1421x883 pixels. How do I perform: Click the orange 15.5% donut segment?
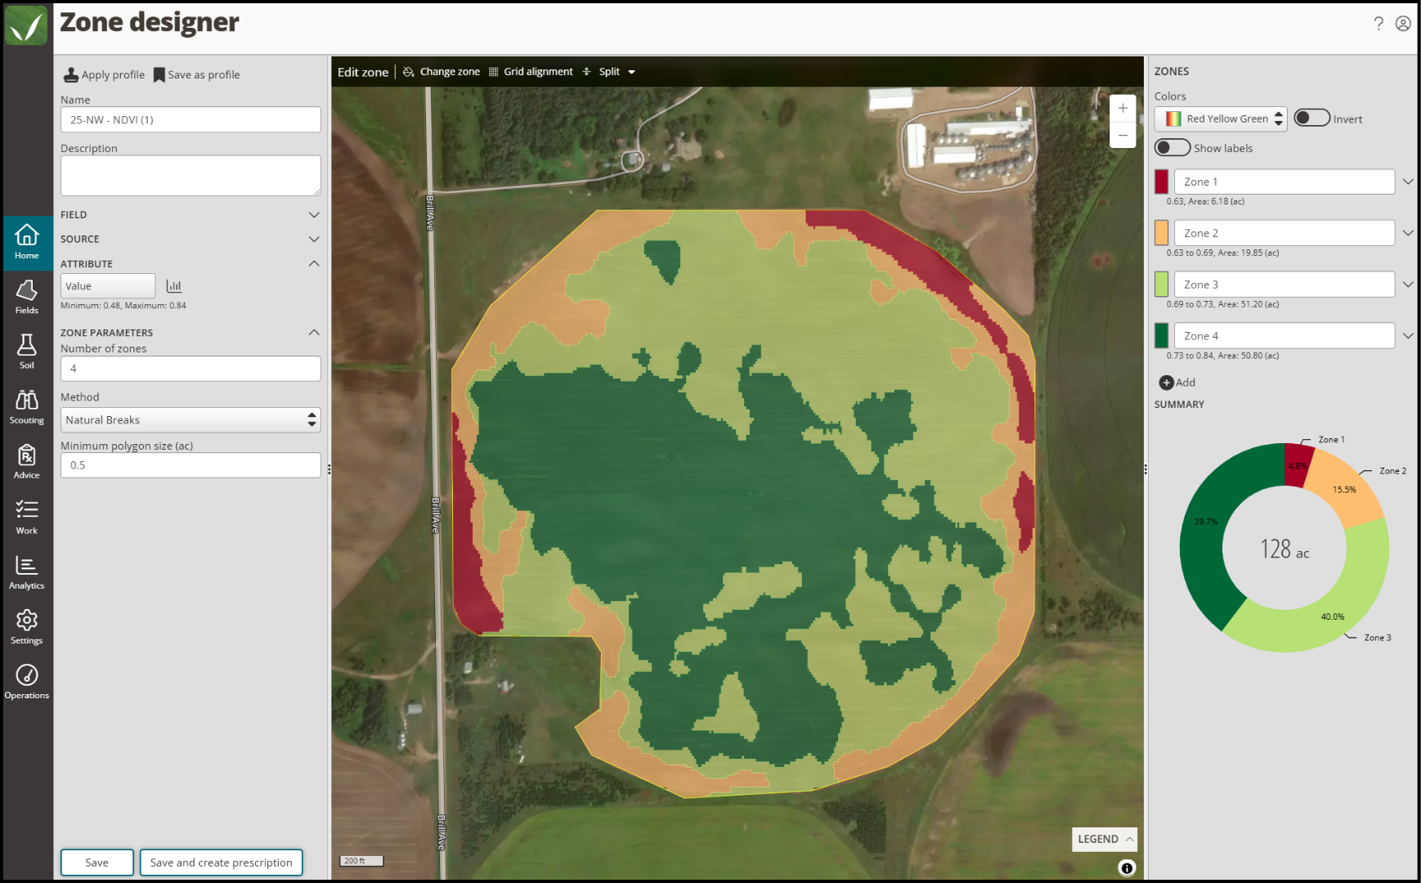1344,489
